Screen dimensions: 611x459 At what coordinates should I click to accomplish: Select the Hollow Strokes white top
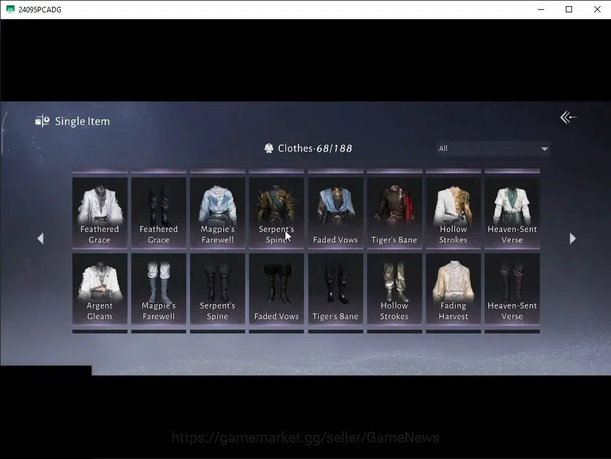click(453, 213)
